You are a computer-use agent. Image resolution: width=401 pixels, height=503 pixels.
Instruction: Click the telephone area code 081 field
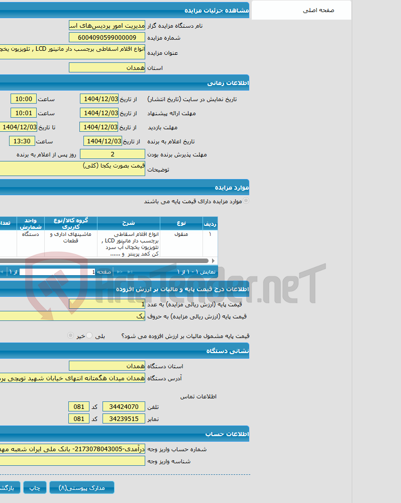(79, 407)
